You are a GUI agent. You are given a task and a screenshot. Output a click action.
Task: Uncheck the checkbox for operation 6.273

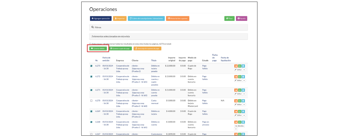tap(91, 66)
